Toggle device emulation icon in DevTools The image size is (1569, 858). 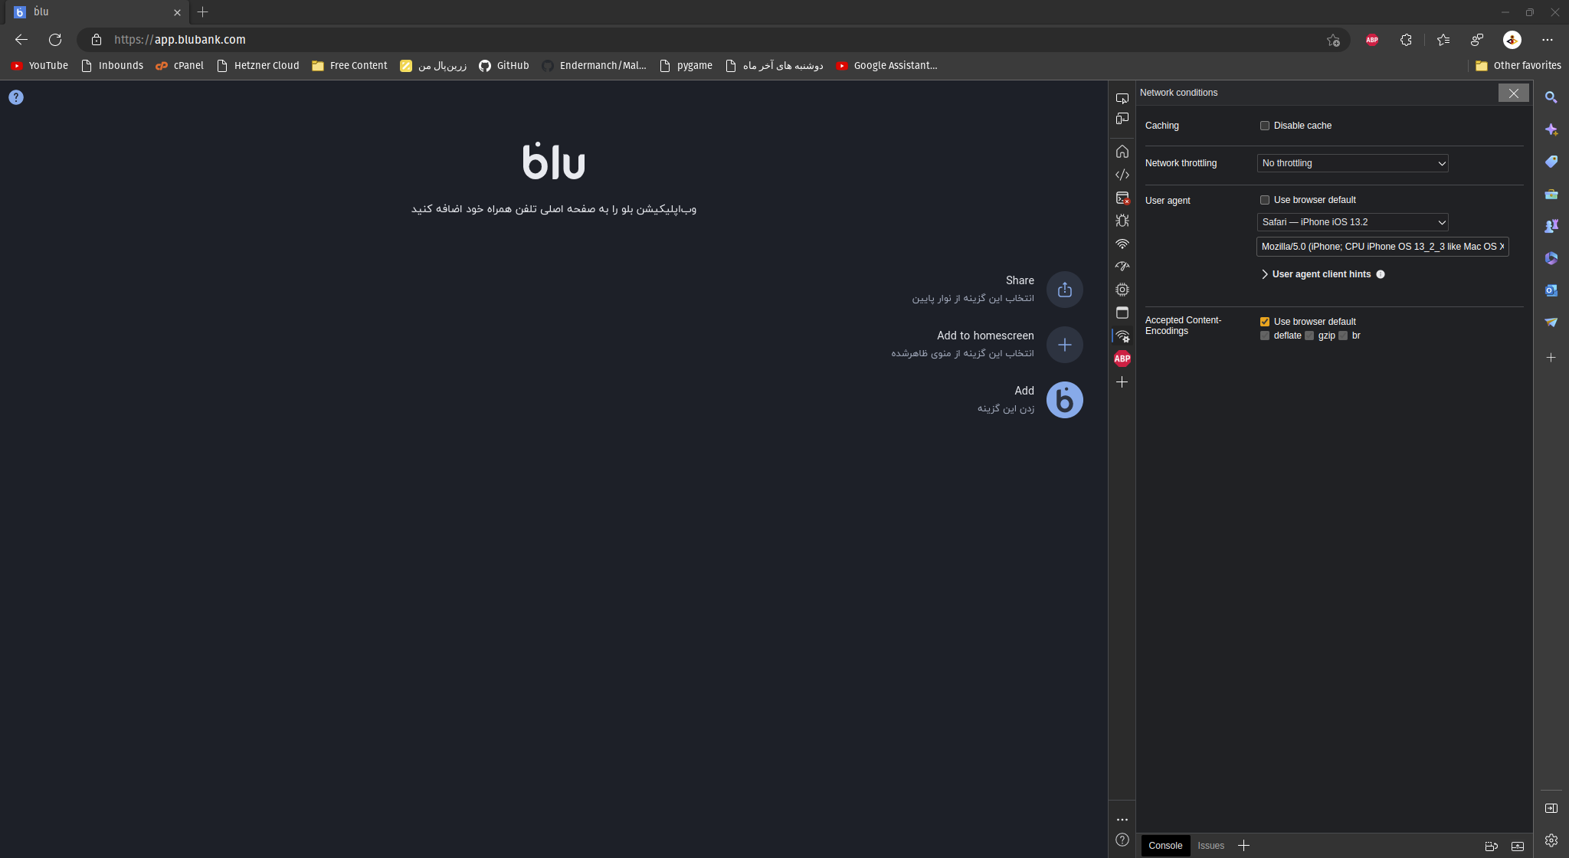click(x=1122, y=119)
